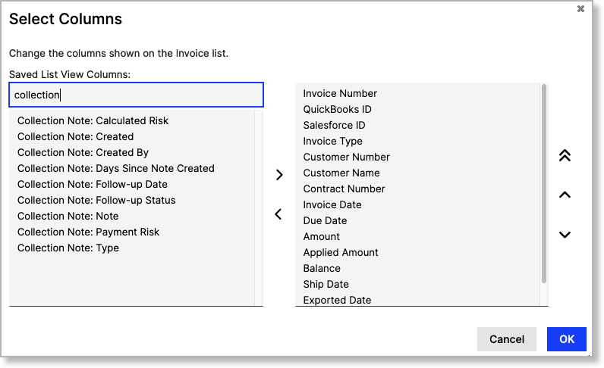This screenshot has width=604, height=368.
Task: Click the OK button
Action: 567,339
